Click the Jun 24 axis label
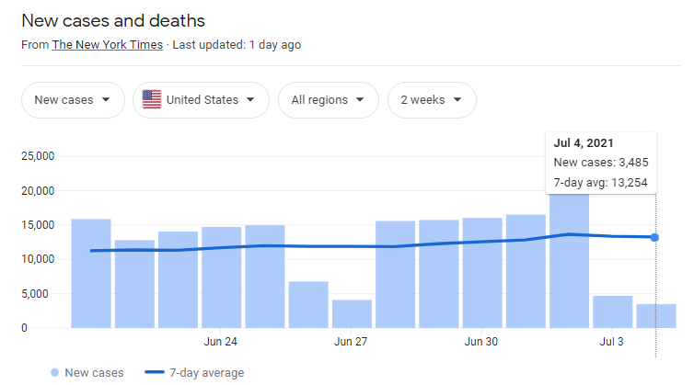The height and width of the screenshot is (385, 694). click(x=220, y=342)
